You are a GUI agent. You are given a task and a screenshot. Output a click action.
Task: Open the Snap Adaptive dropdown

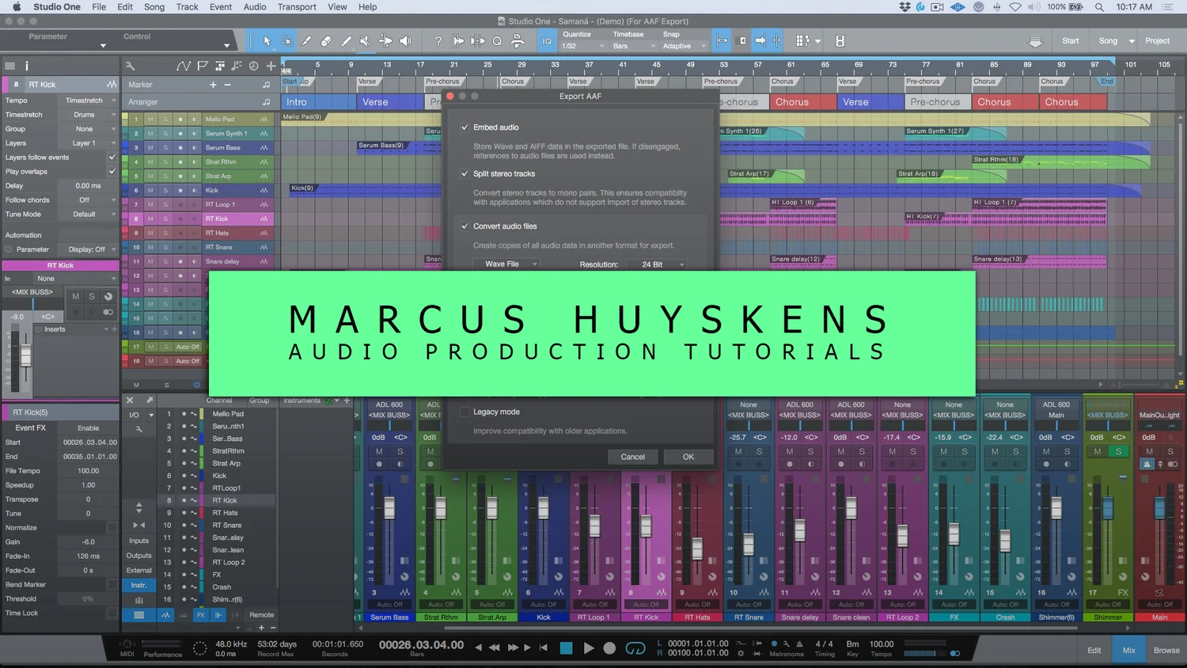(685, 46)
